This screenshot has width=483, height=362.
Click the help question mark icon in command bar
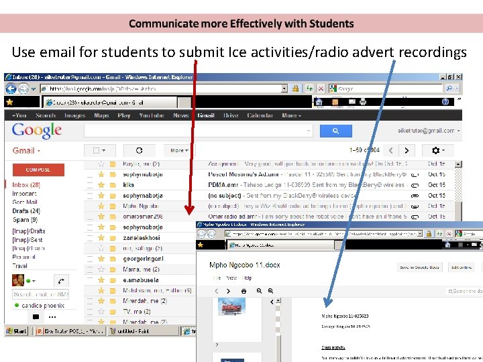445,102
